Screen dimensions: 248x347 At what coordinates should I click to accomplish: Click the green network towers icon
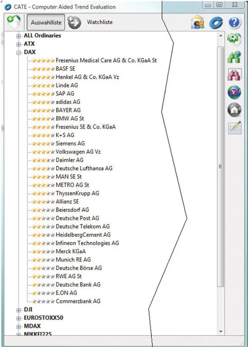[234, 57]
